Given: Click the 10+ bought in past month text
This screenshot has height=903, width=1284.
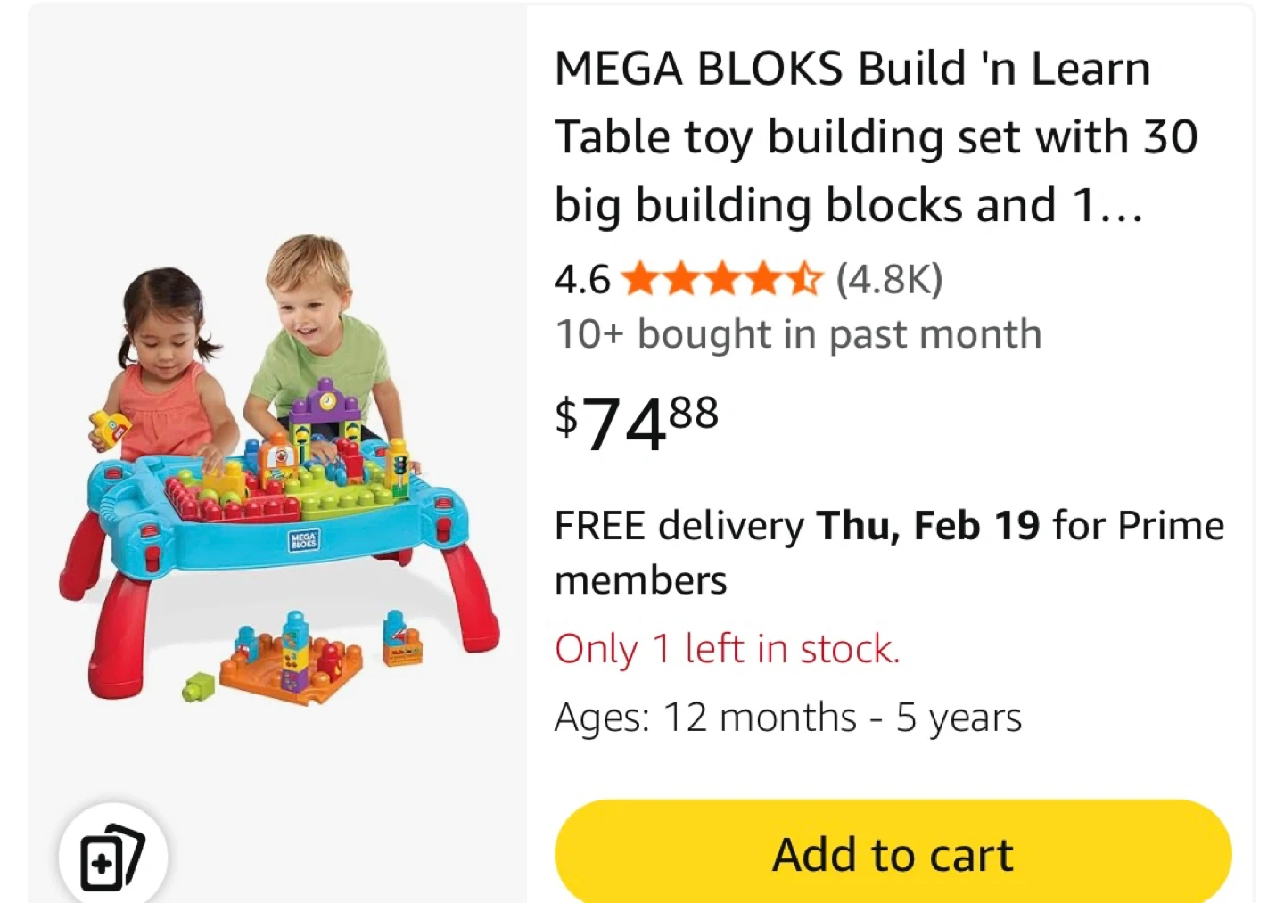Looking at the screenshot, I should (x=798, y=334).
